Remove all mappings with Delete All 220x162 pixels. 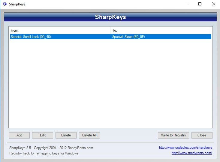point(89,135)
